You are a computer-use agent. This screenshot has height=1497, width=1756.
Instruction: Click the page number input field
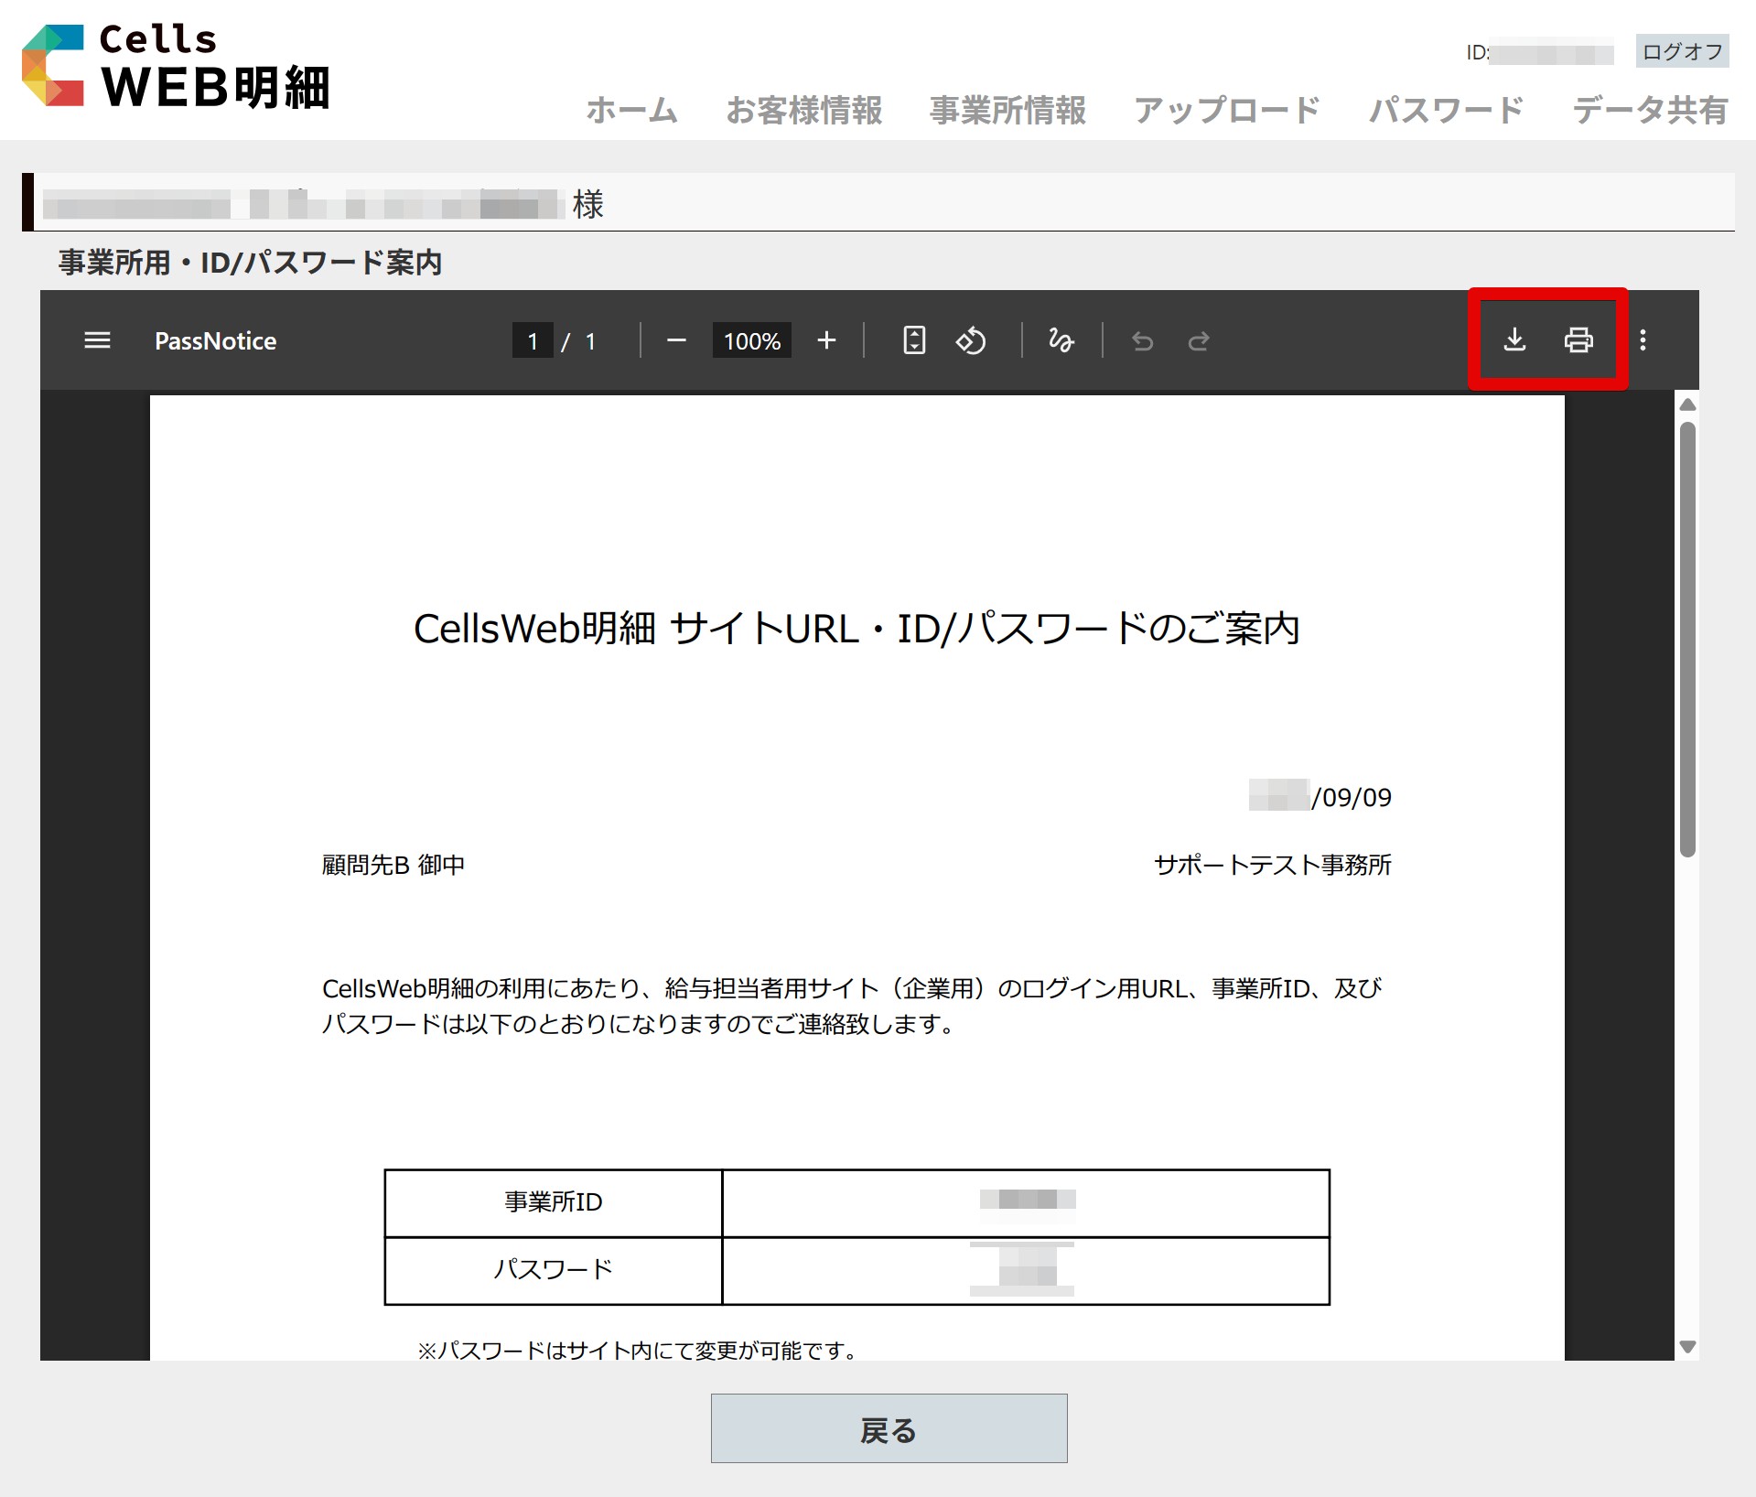click(x=533, y=341)
